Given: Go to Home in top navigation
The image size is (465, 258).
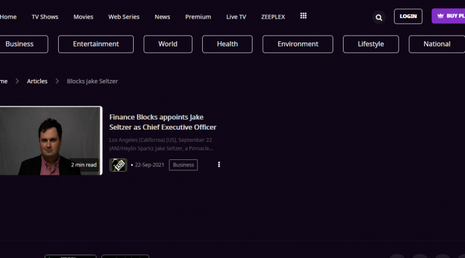Looking at the screenshot, I should pyautogui.click(x=8, y=17).
